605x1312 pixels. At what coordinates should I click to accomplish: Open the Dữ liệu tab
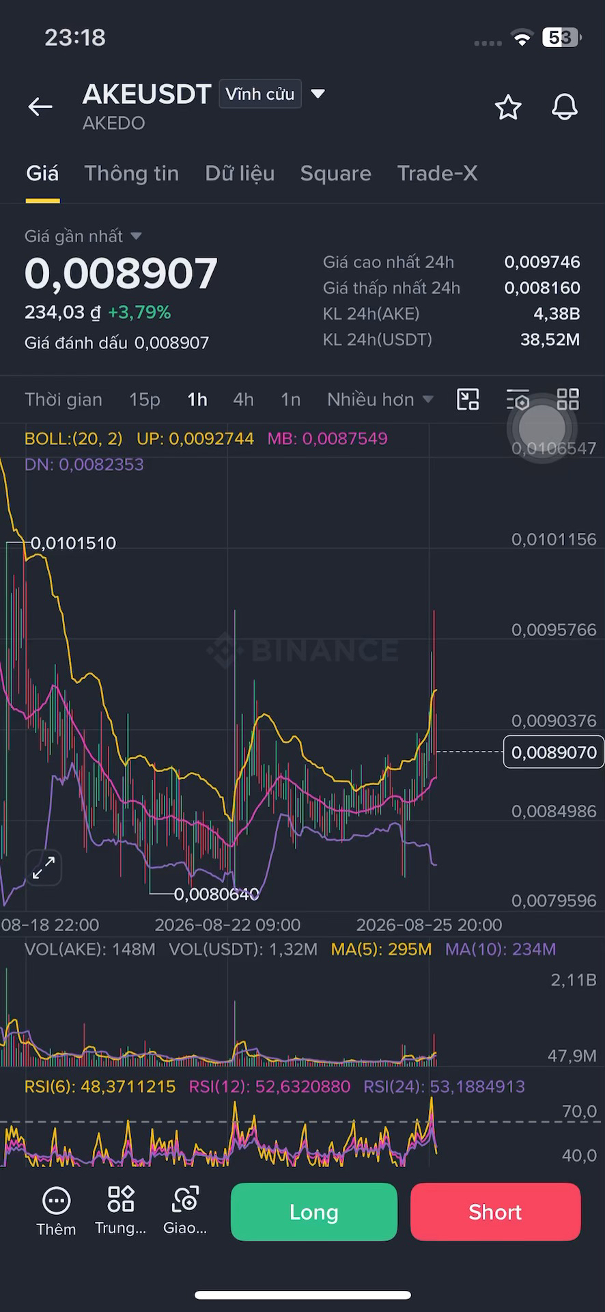click(x=240, y=174)
